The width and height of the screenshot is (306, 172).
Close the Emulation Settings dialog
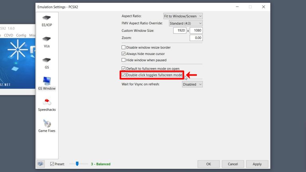click(263, 7)
